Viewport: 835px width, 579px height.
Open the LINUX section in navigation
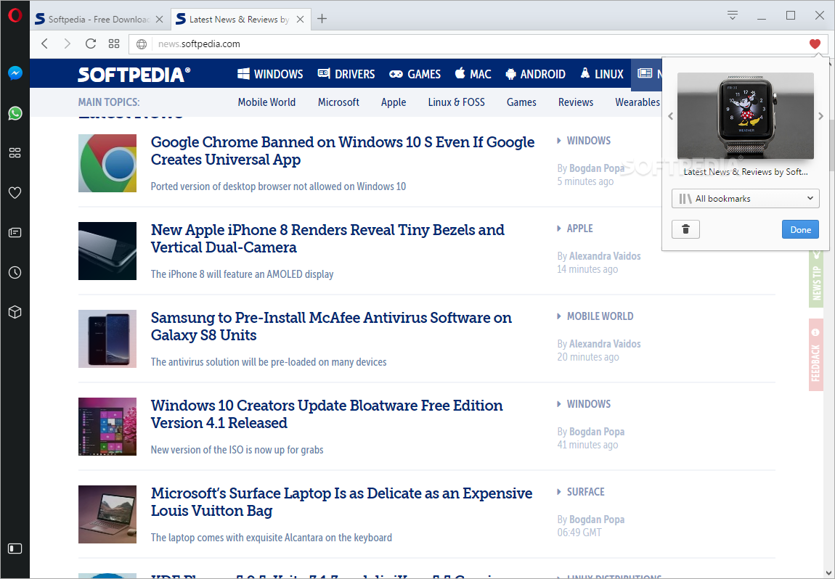[x=602, y=74]
